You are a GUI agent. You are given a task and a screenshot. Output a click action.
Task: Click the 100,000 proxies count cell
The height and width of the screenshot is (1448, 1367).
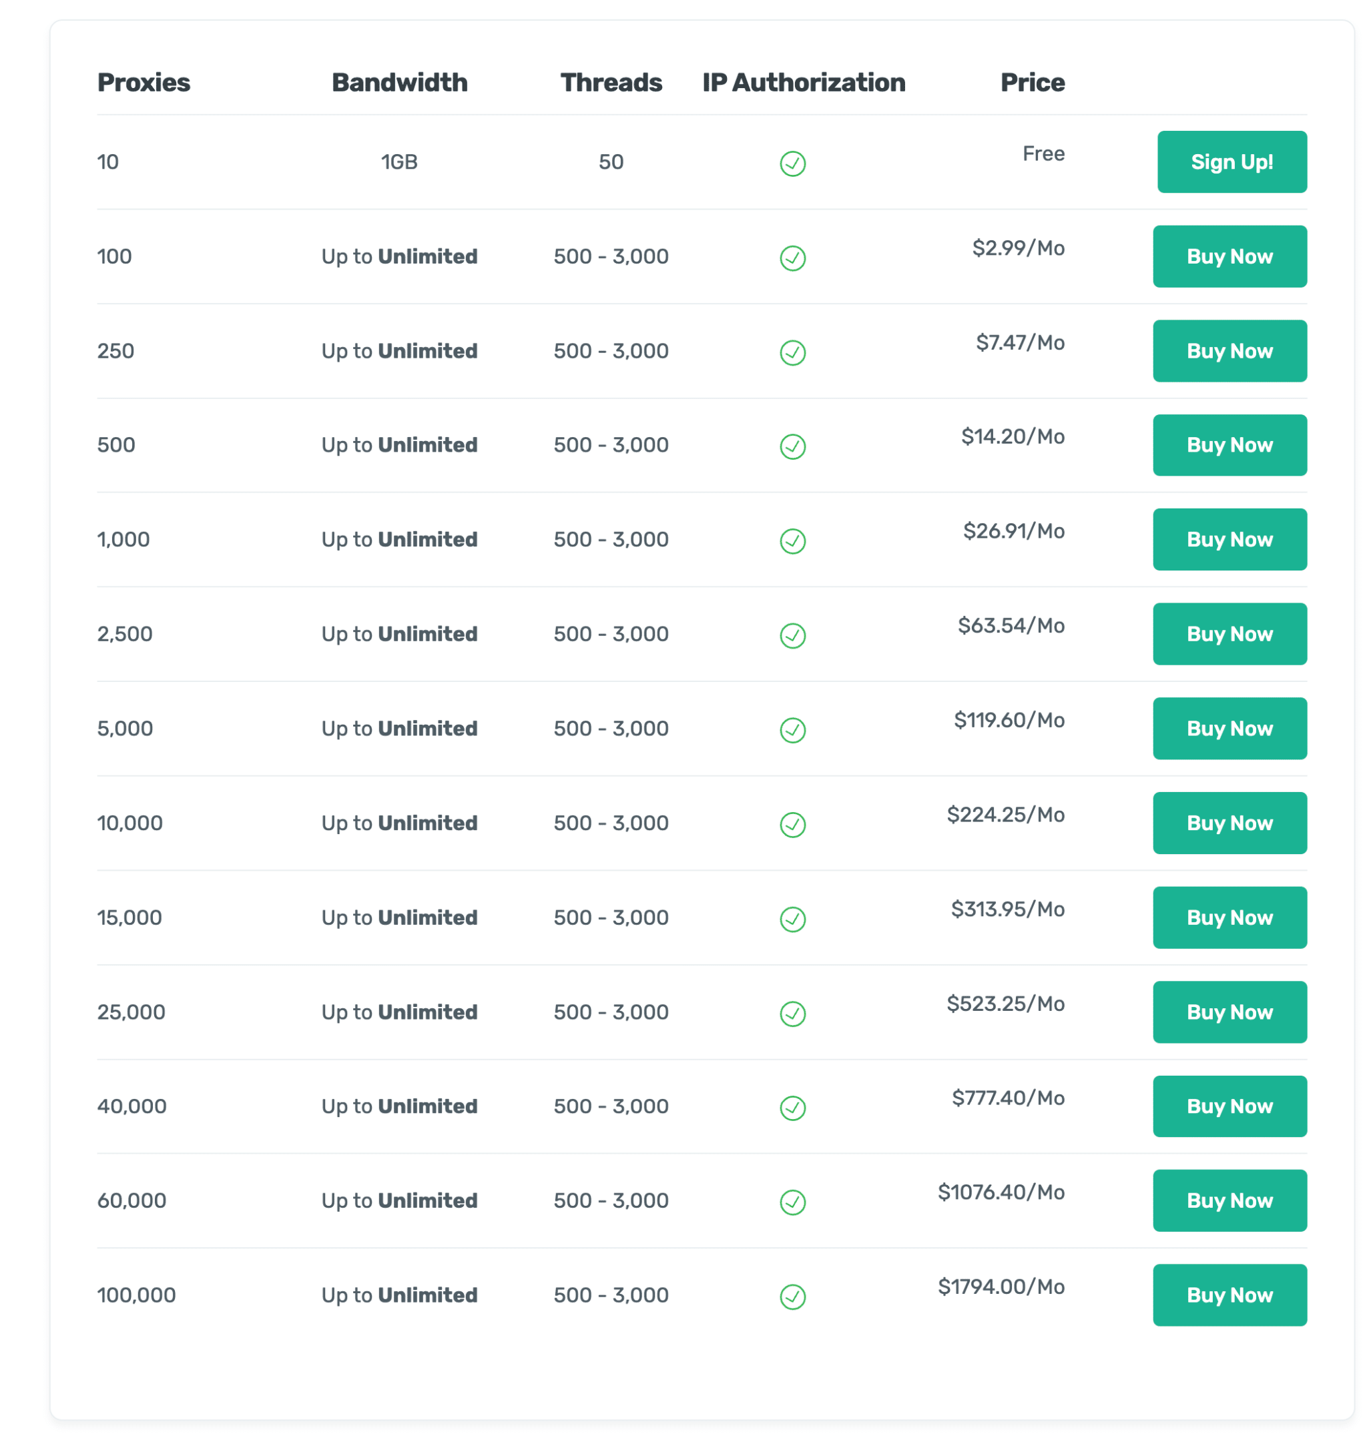click(137, 1295)
